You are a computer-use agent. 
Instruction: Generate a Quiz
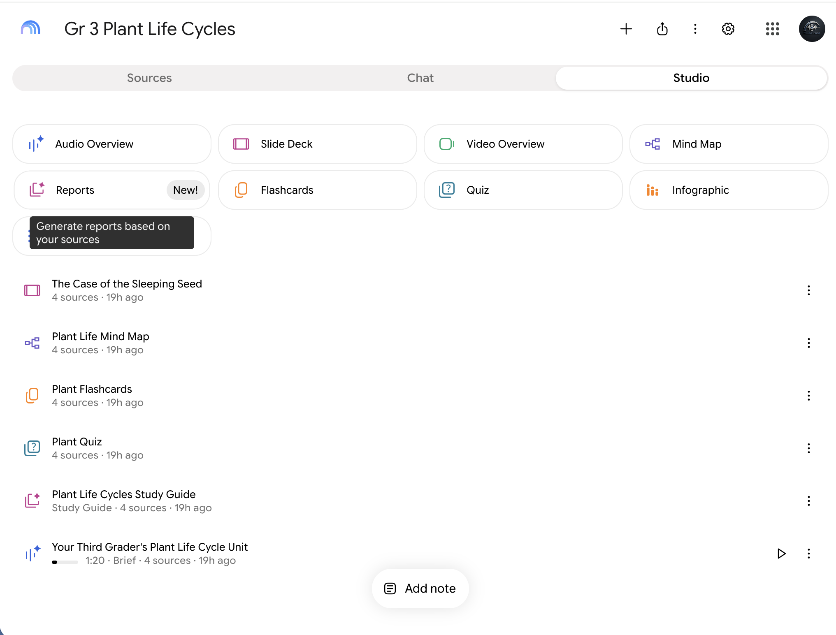523,190
